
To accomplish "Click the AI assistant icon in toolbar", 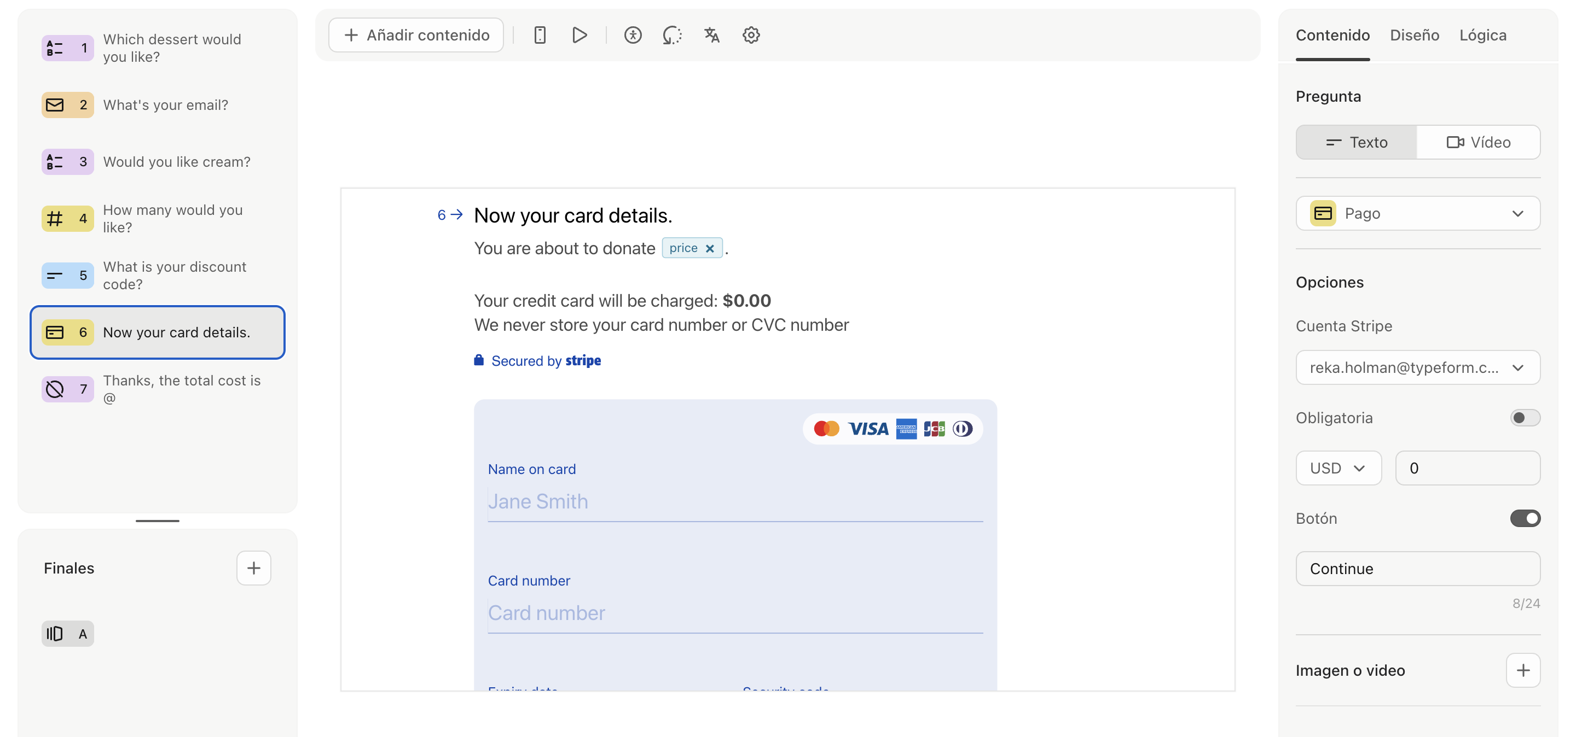I will coord(672,35).
